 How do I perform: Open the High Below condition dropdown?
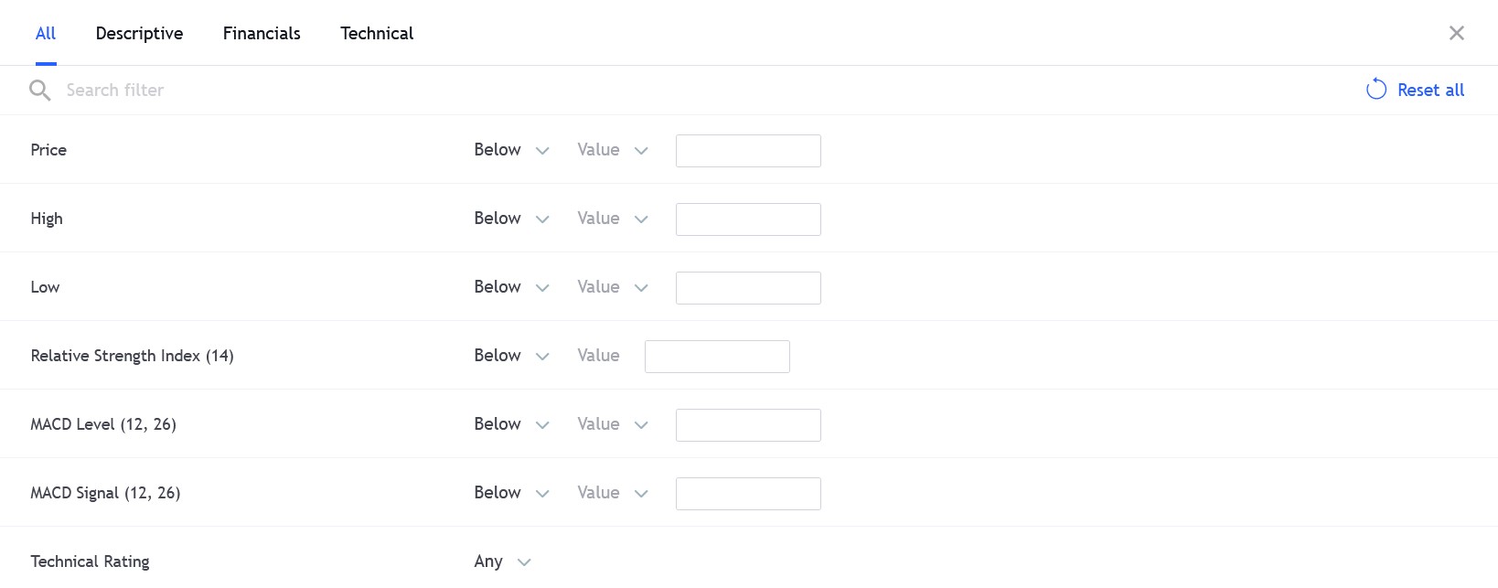(x=511, y=219)
